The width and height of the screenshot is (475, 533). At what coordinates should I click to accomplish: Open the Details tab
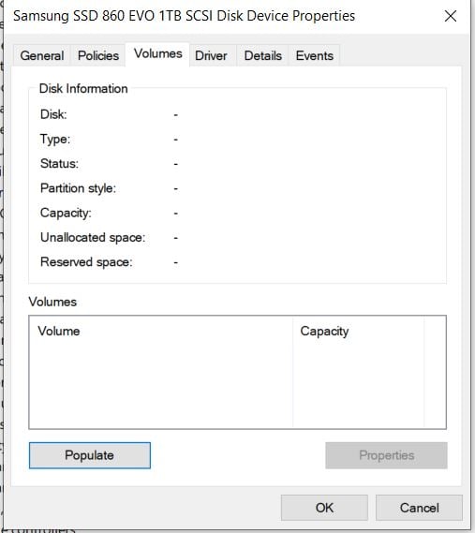click(263, 55)
